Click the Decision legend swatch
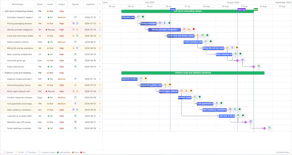292x155 pixels. click(x=27, y=152)
